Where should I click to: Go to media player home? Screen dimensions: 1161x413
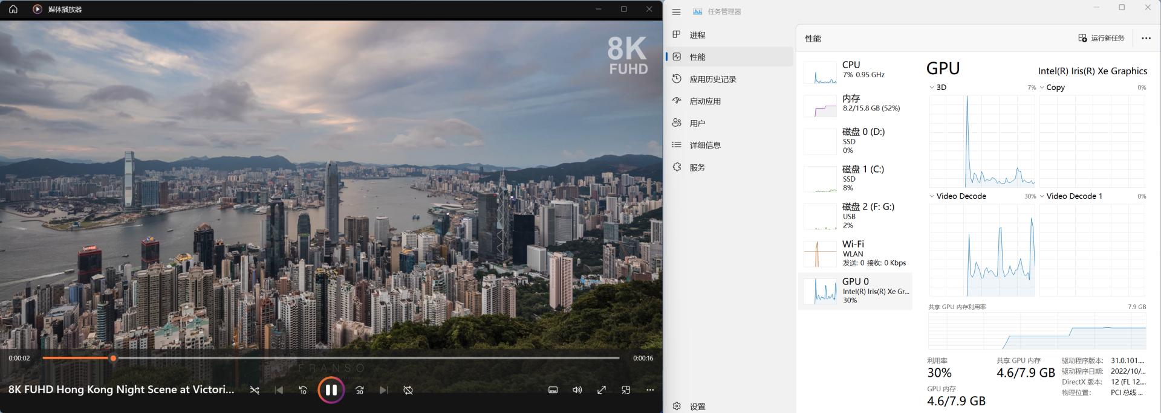13,9
